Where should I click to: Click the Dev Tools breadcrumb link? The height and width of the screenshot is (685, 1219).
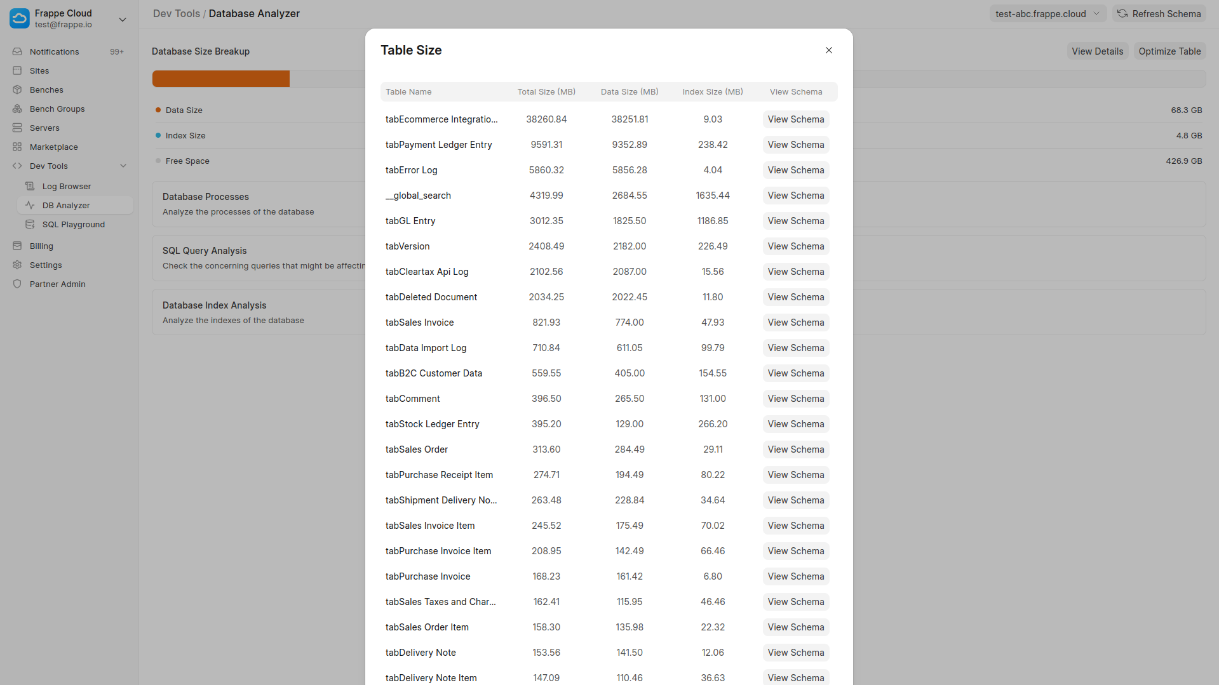pos(176,13)
